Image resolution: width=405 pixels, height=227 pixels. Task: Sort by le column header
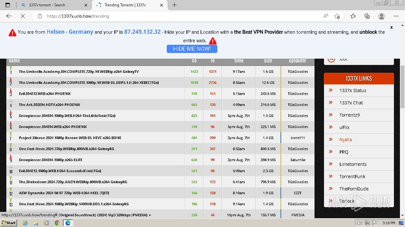point(213,61)
